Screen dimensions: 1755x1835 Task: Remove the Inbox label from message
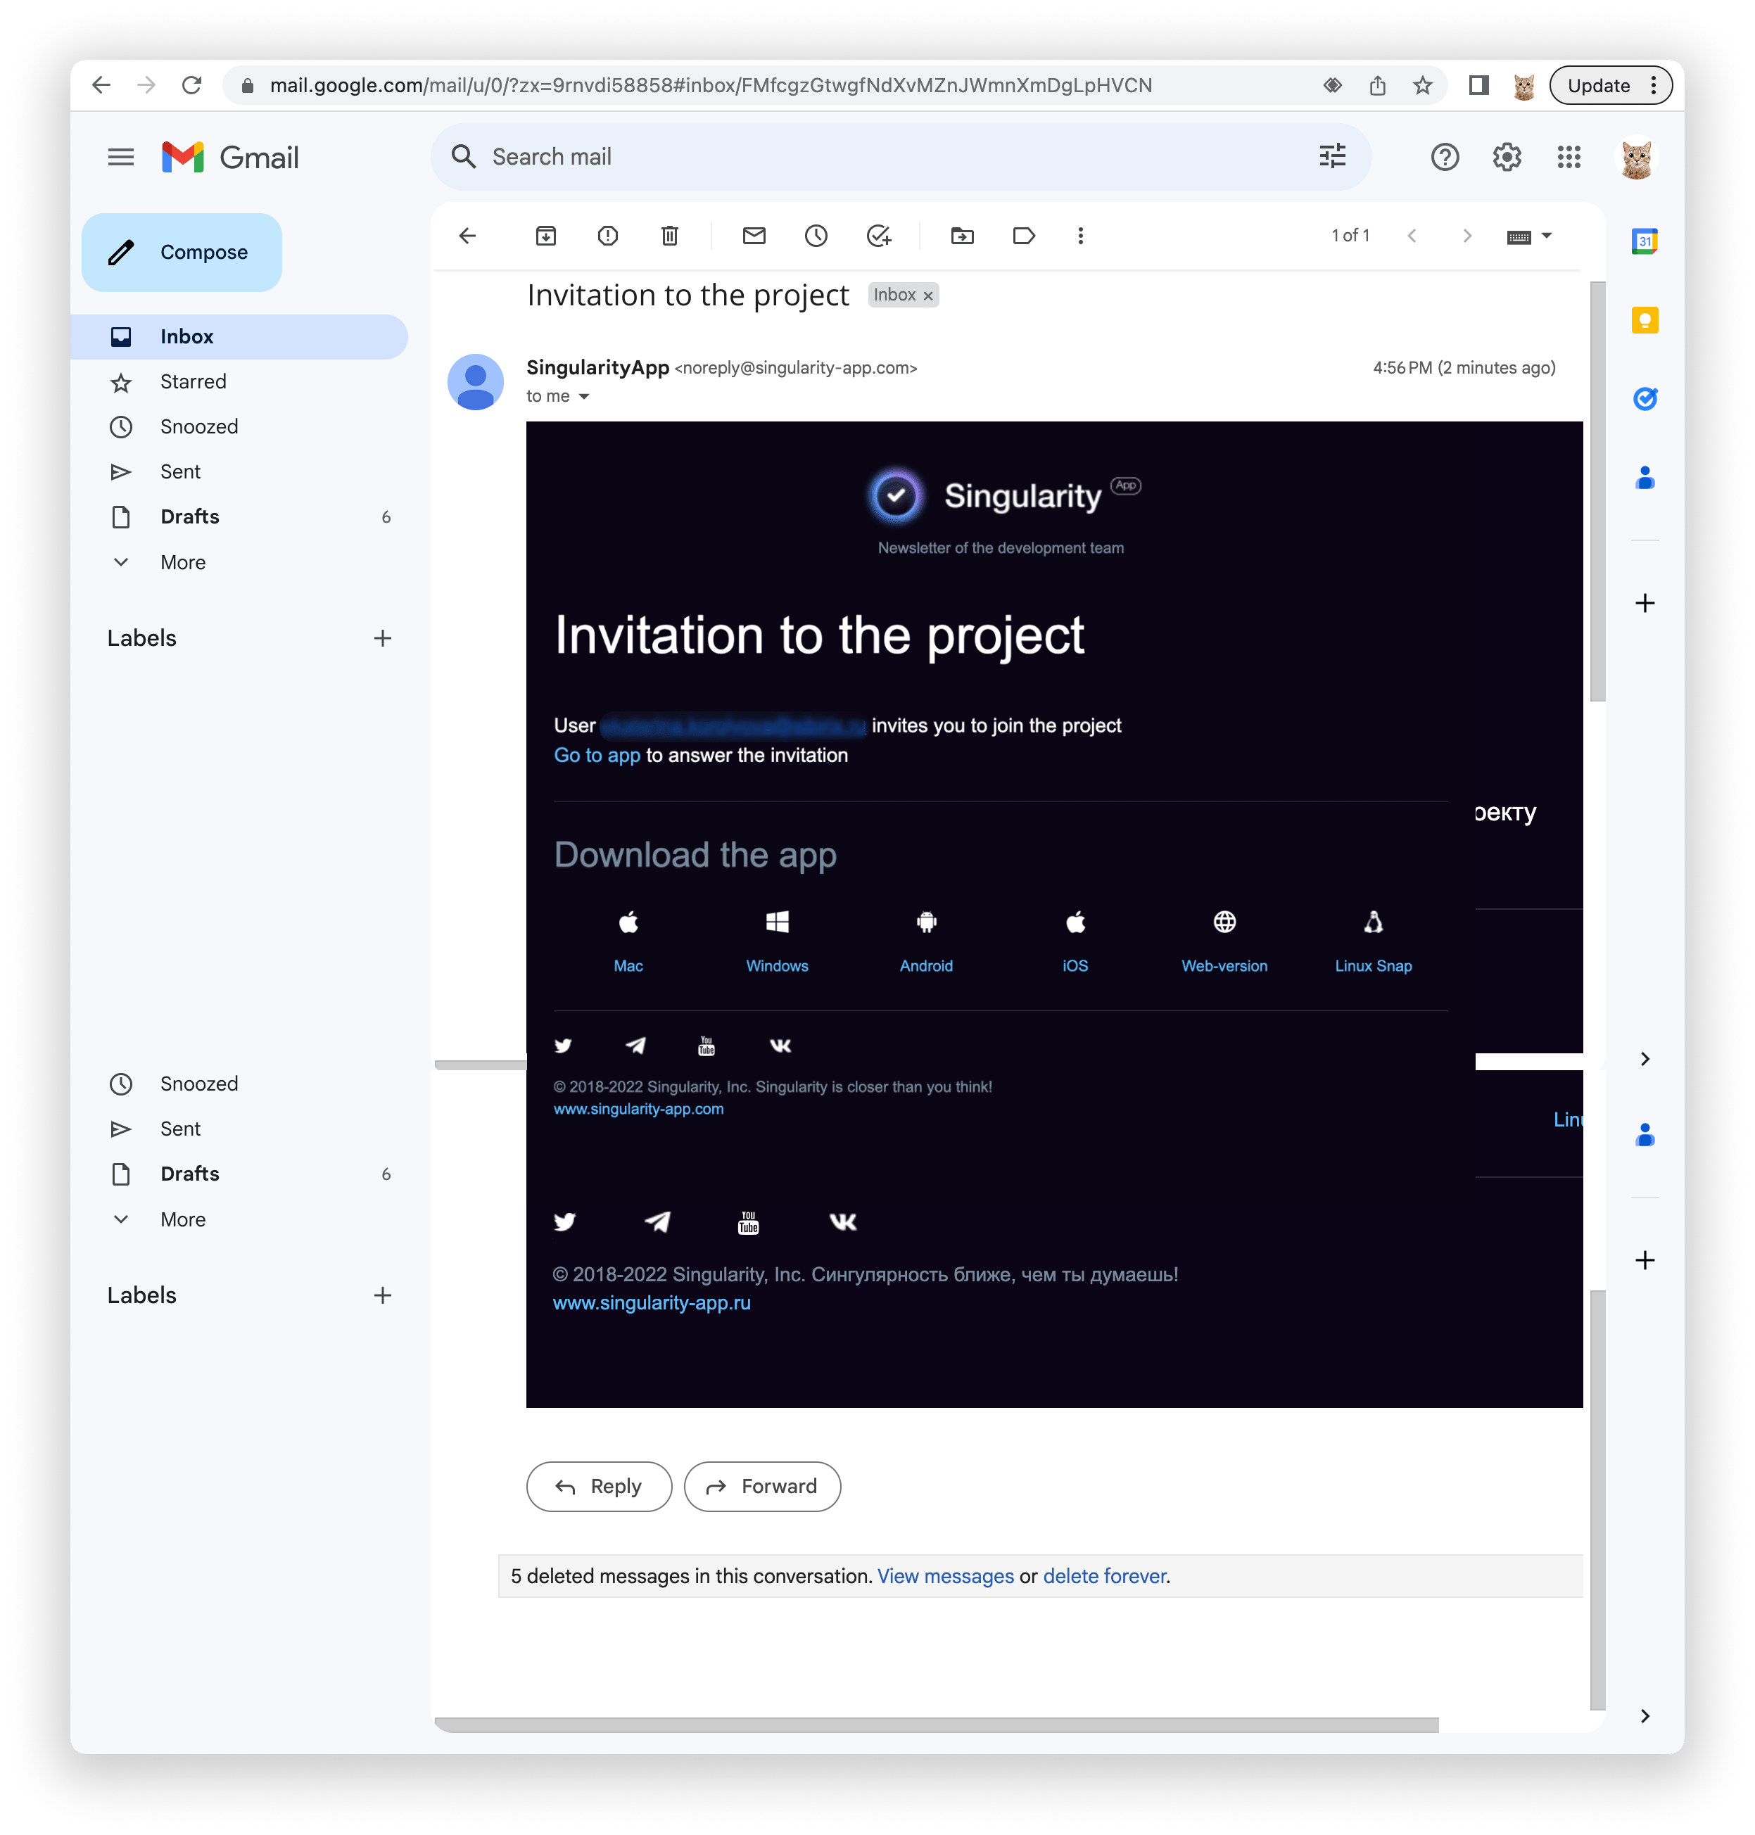[928, 296]
